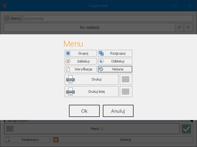Click the Drukuj listę printer button
The width and height of the screenshot is (197, 147).
point(91,92)
